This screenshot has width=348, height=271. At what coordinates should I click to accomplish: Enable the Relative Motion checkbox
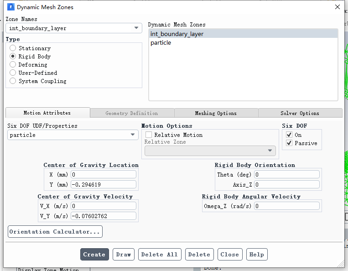tap(149, 135)
